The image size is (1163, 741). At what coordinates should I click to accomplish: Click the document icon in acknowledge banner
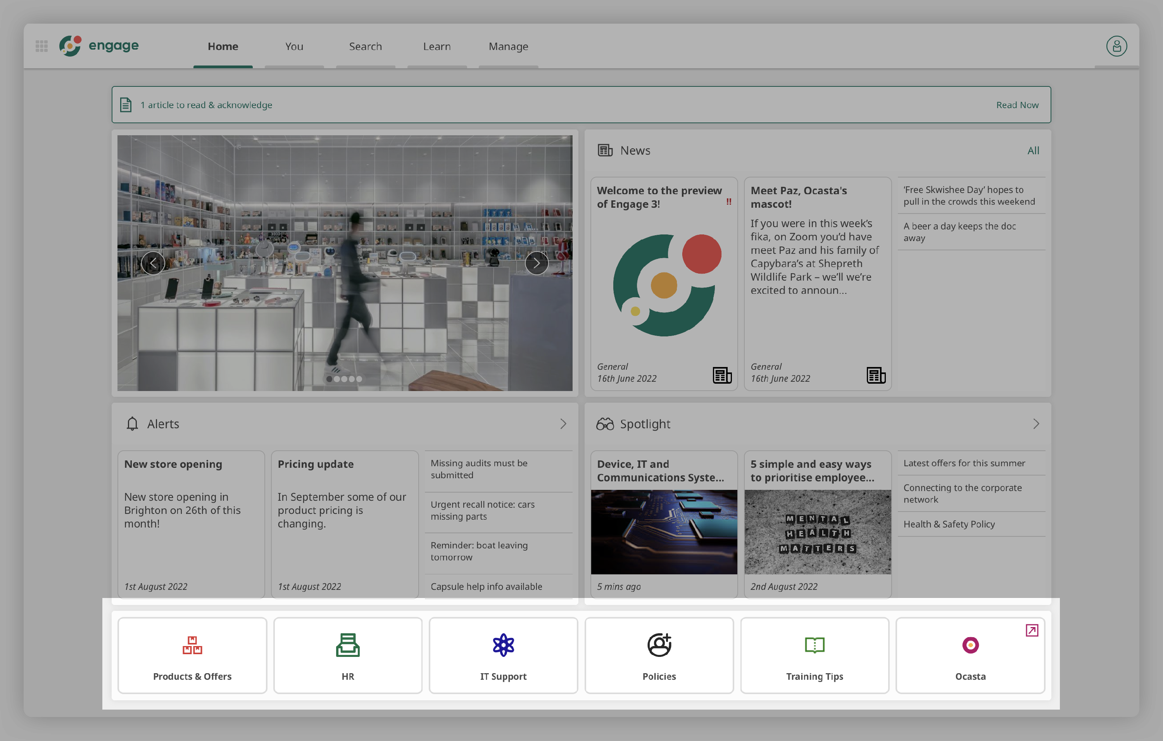(126, 105)
